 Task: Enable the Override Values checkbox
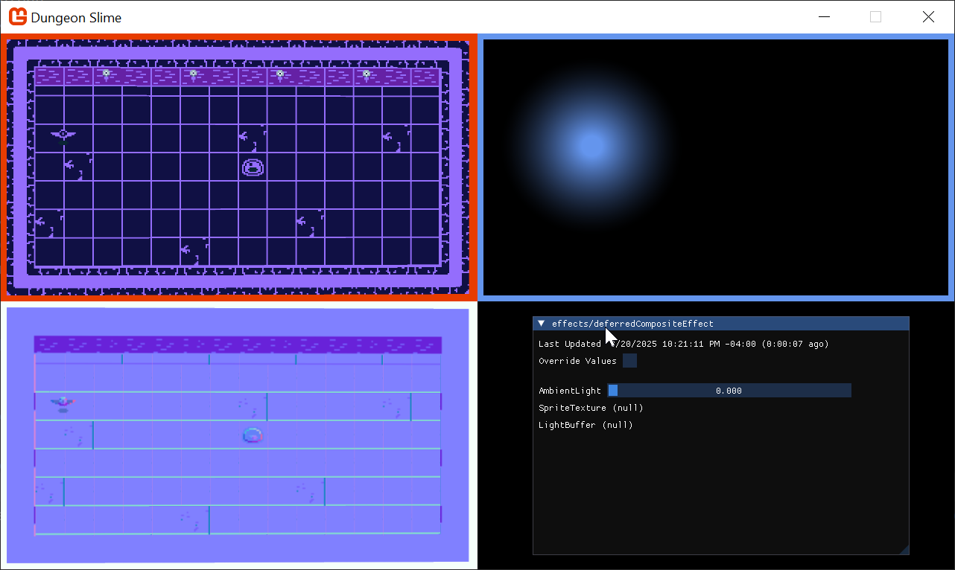click(x=629, y=361)
